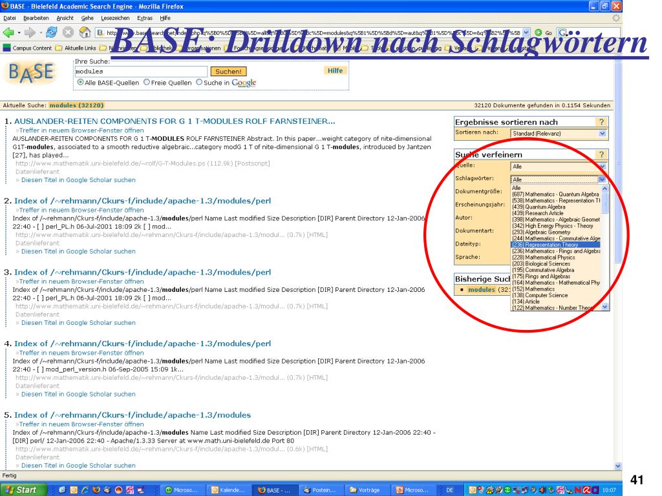Screen dimensions: 662x496
Task: Collapse the 'Schlagwörter' dropdown via its arrow
Action: point(602,180)
